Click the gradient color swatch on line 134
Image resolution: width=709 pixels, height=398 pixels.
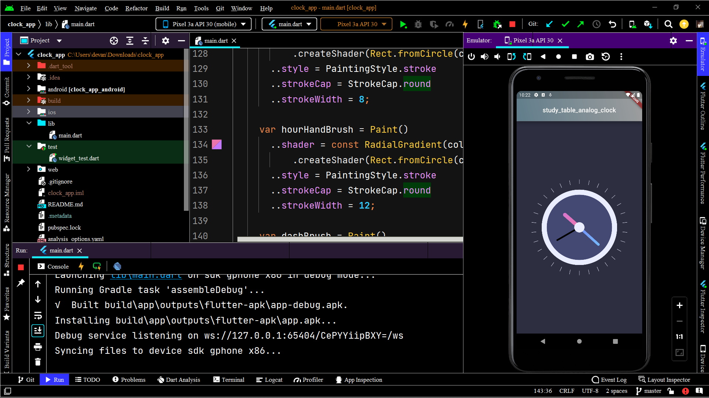217,144
